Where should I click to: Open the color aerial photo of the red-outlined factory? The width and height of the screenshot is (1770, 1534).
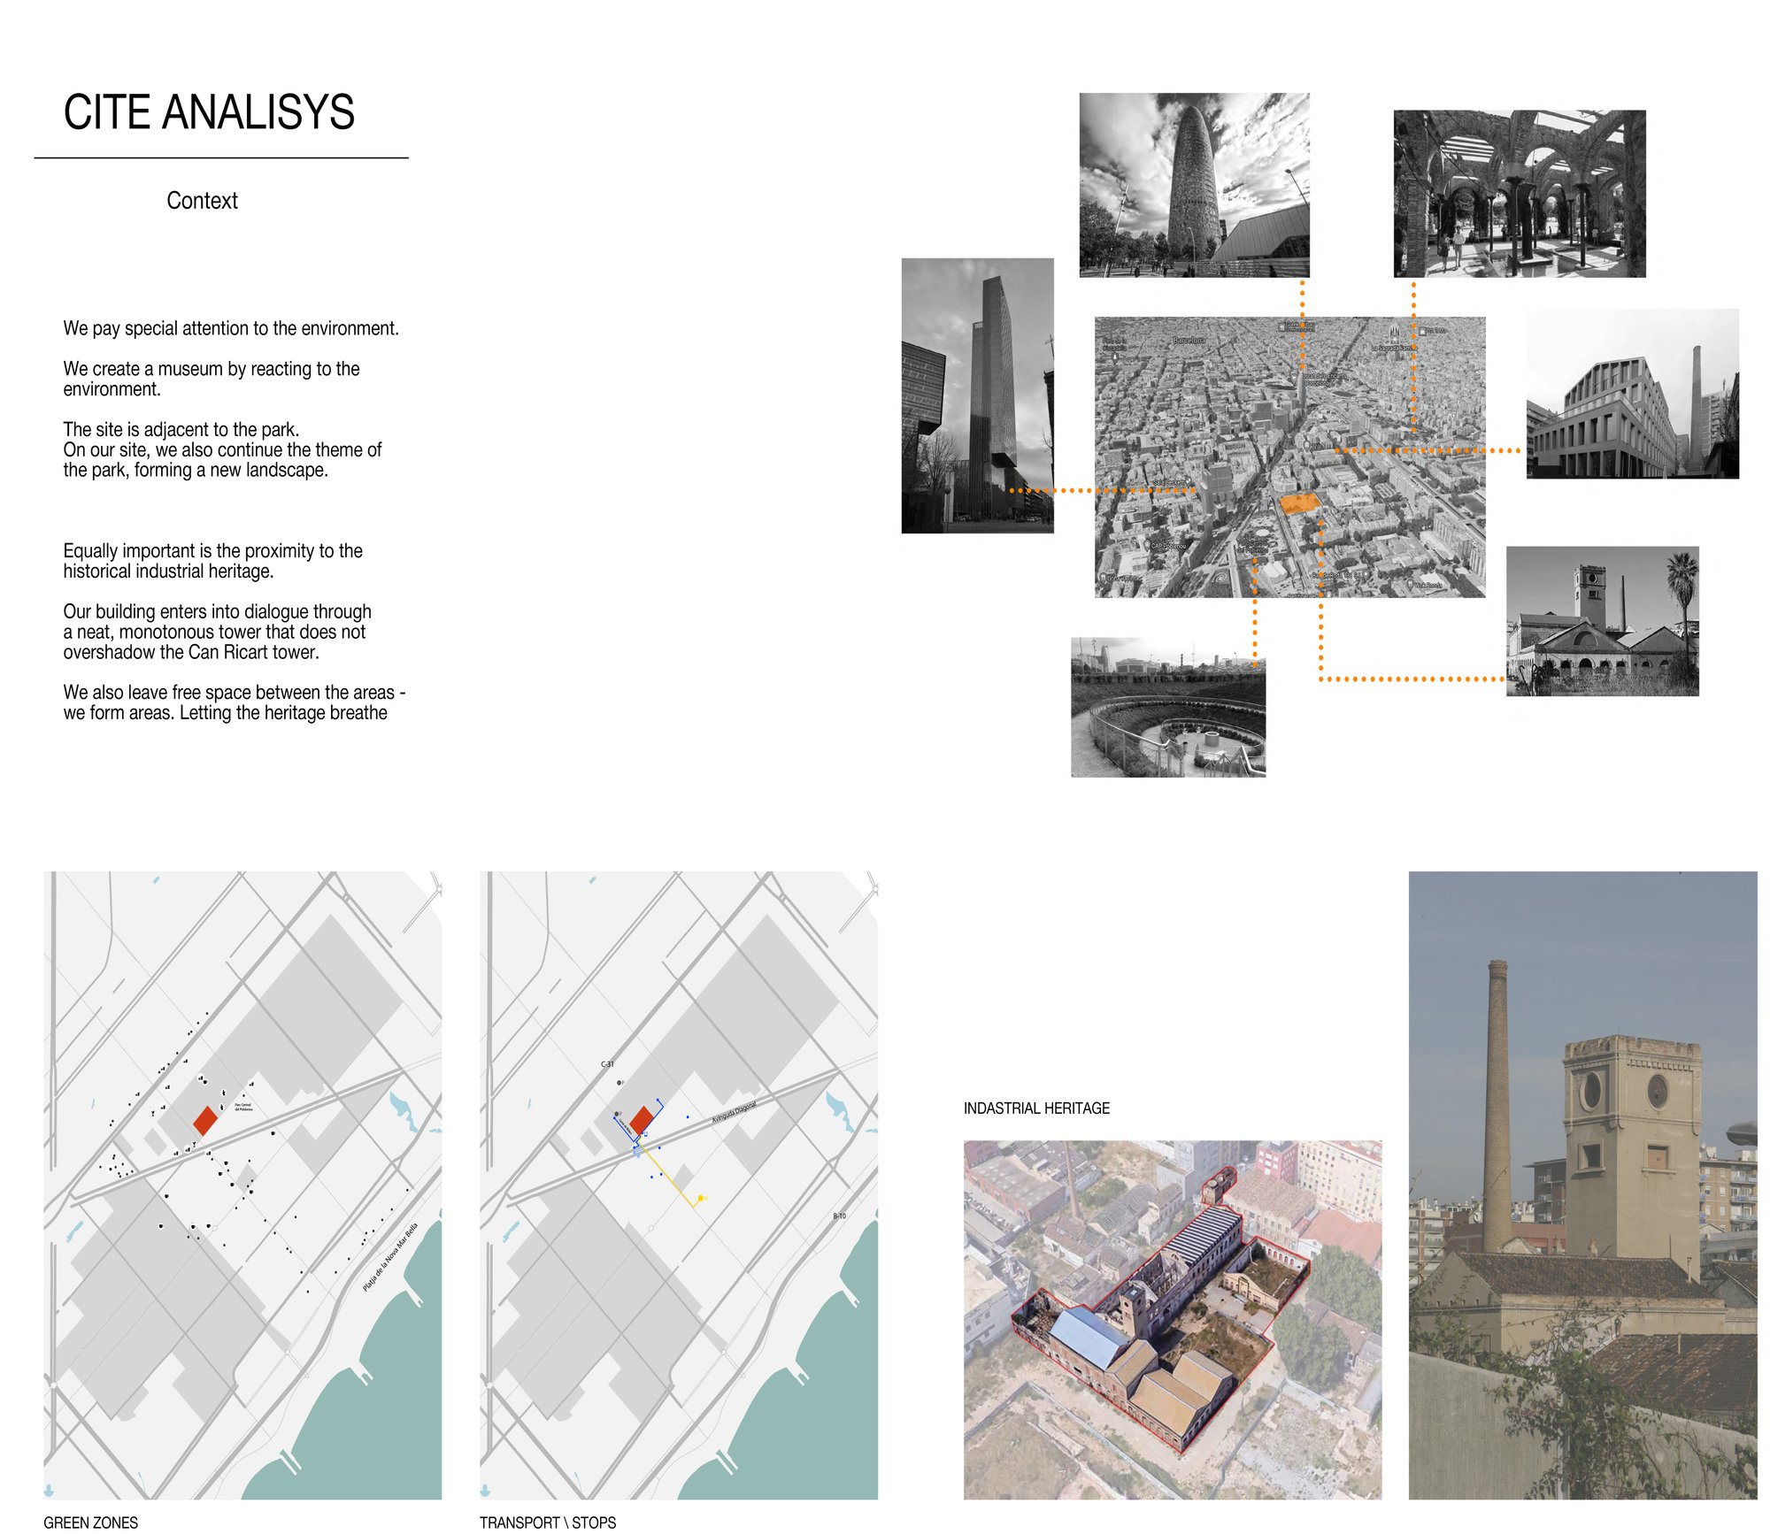[x=1173, y=1320]
